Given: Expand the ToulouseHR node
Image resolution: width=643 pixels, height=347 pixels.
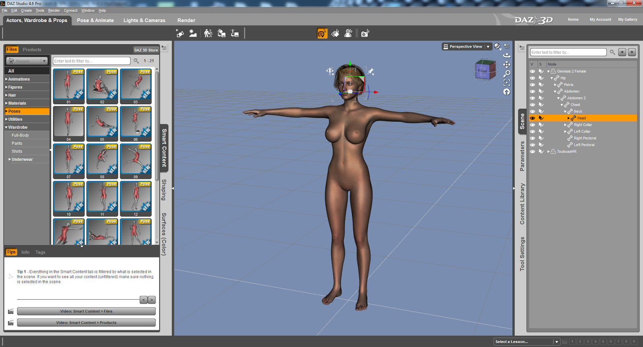Looking at the screenshot, I should (x=548, y=152).
